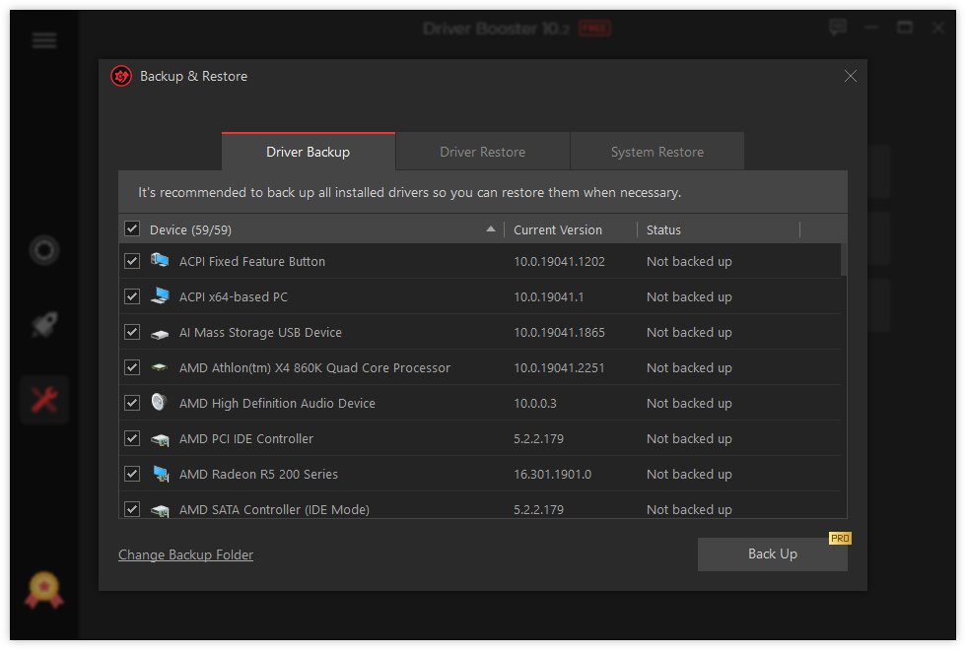This screenshot has width=966, height=650.
Task: Click the AMD SATA Controller device icon
Action: 160,510
